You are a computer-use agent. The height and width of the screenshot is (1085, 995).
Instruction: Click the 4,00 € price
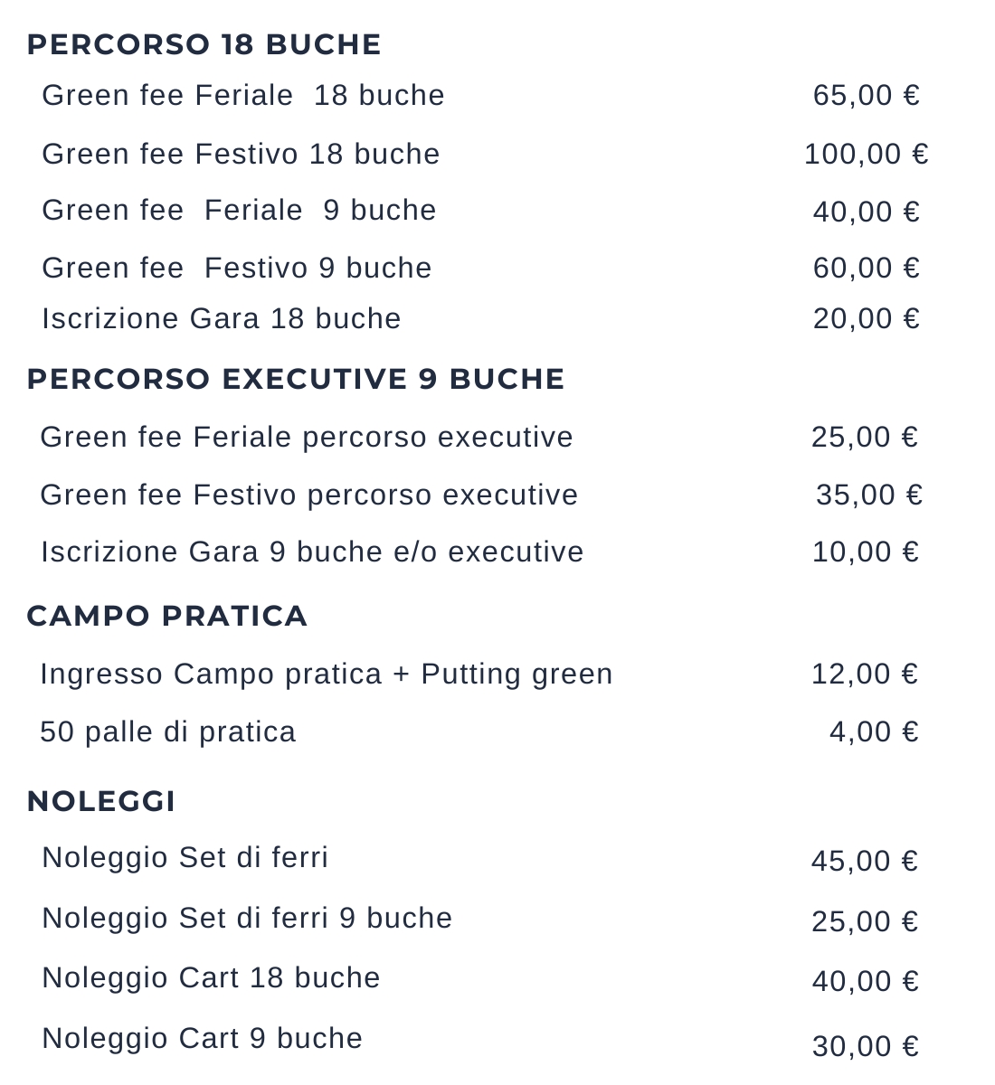[873, 731]
